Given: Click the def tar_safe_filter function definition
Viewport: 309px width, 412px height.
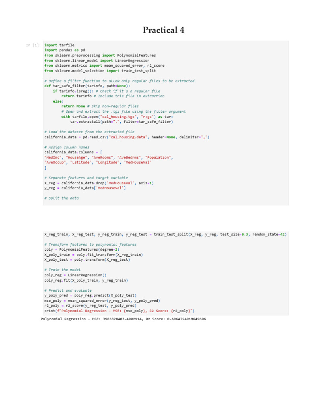Looking at the screenshot, I should [87, 86].
